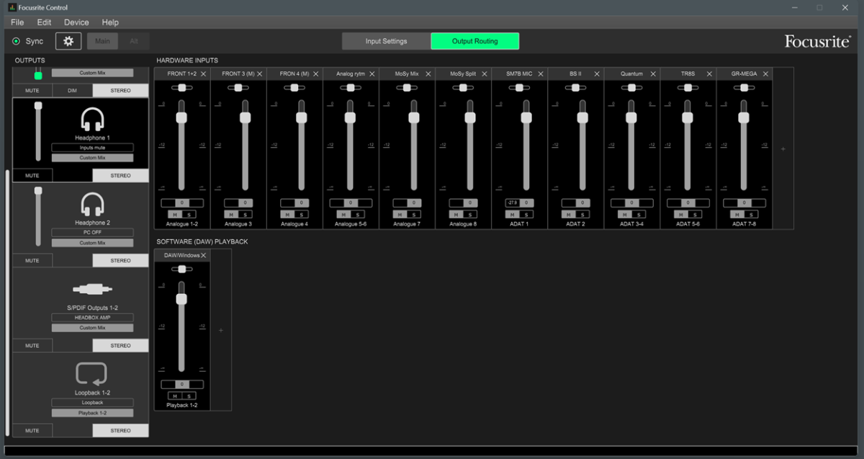Click the ADAT 1 level value -27.9
864x459 pixels.
click(512, 203)
